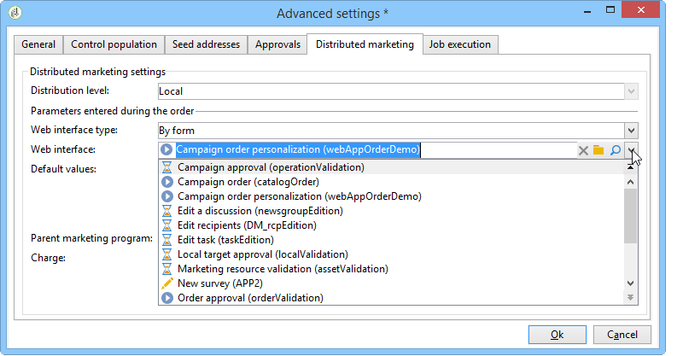Click the magnifier icon in Web interface field

[615, 150]
